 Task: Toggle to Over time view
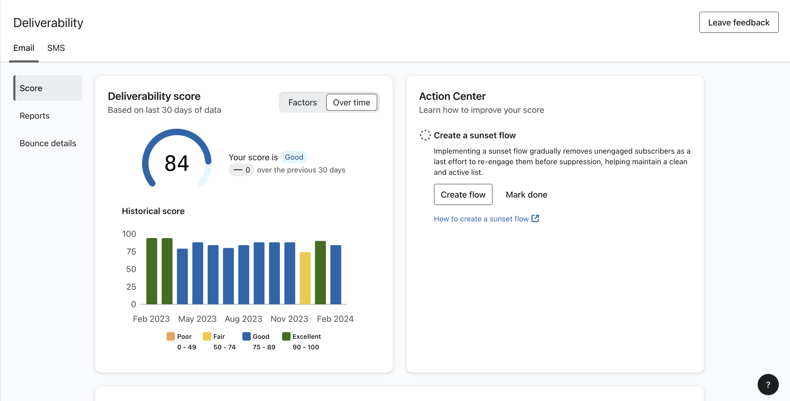point(351,102)
